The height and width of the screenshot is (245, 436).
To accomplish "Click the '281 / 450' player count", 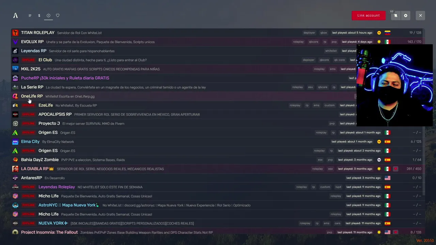I will [414, 169].
